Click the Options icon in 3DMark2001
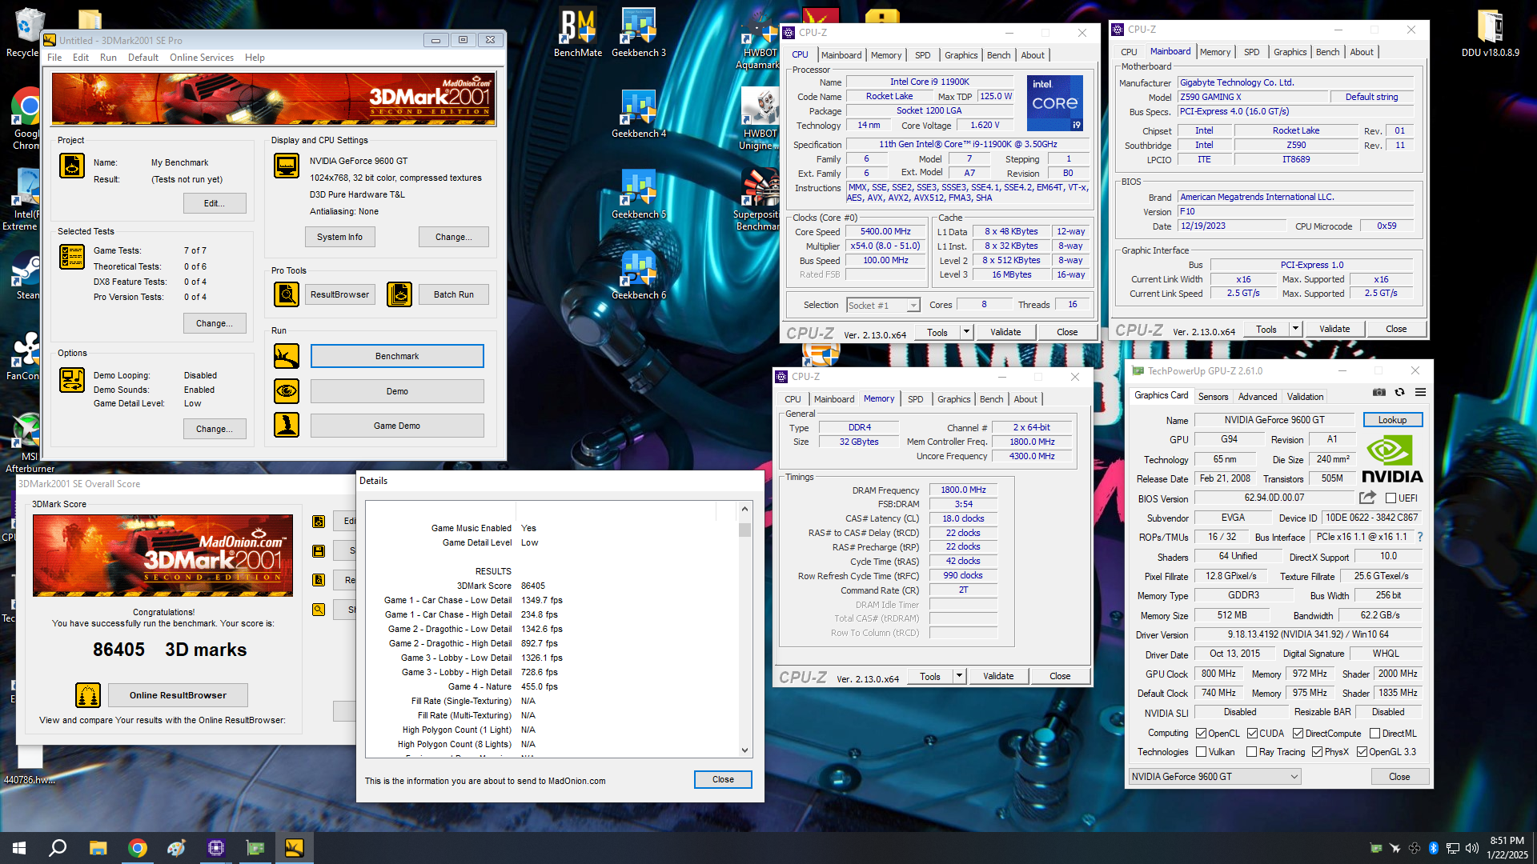1537x864 pixels. (72, 380)
